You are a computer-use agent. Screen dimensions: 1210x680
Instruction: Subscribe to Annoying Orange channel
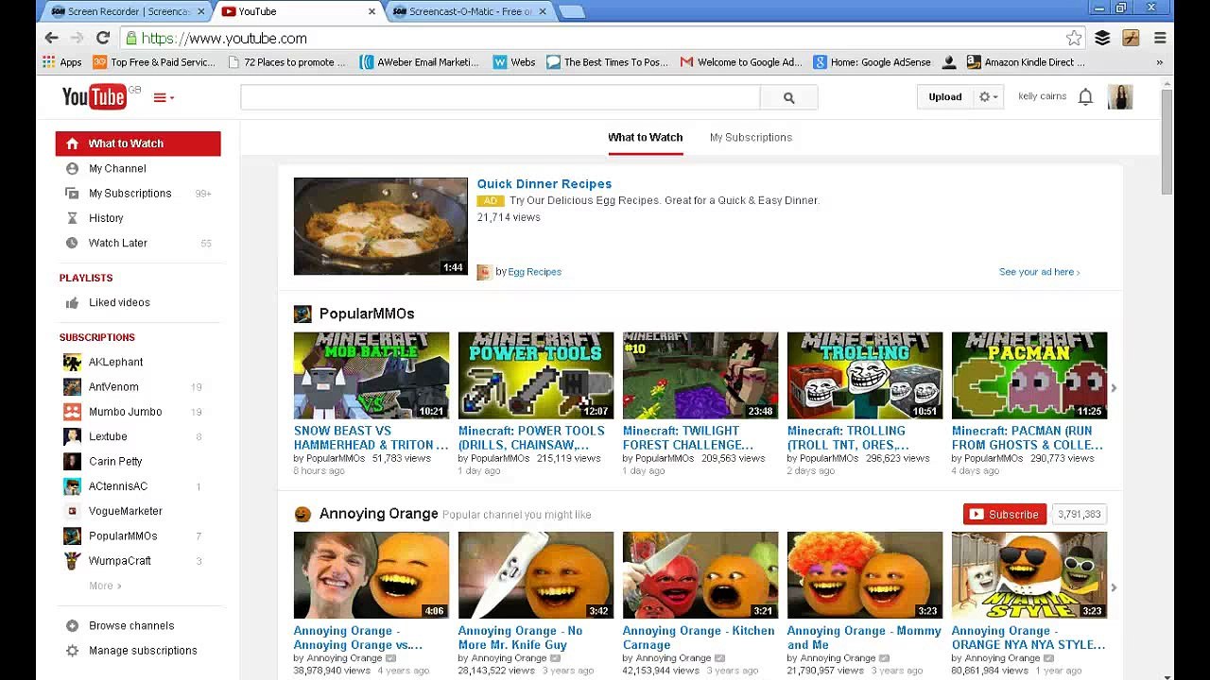pyautogui.click(x=1005, y=515)
